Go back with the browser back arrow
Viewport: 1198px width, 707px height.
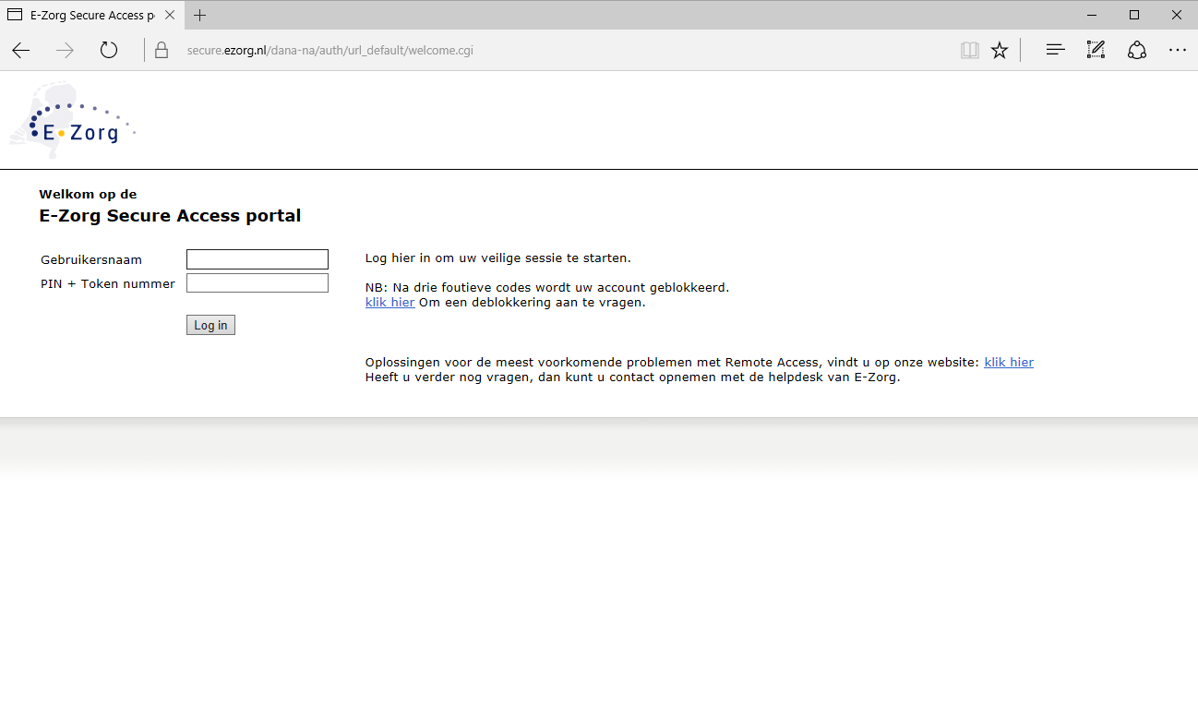(21, 50)
